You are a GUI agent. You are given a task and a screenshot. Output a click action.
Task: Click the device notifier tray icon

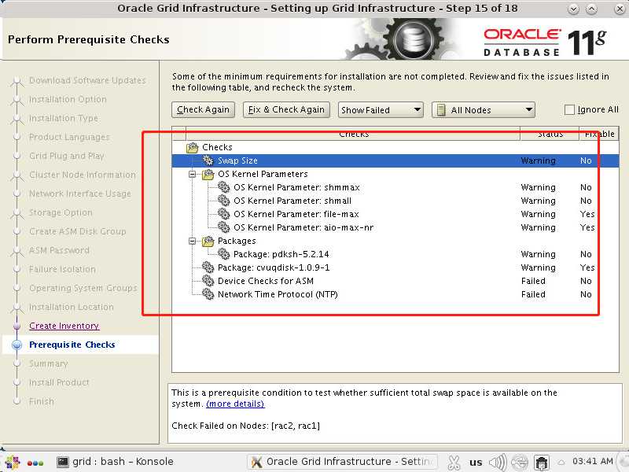coord(542,463)
